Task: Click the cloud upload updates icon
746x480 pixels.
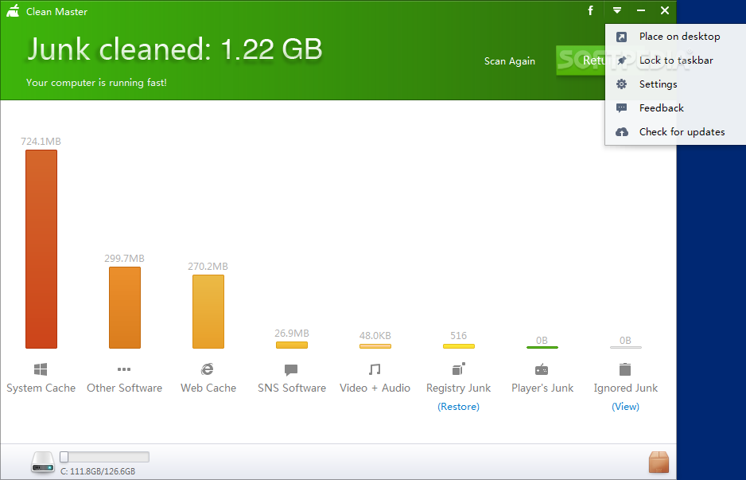Action: pyautogui.click(x=621, y=132)
